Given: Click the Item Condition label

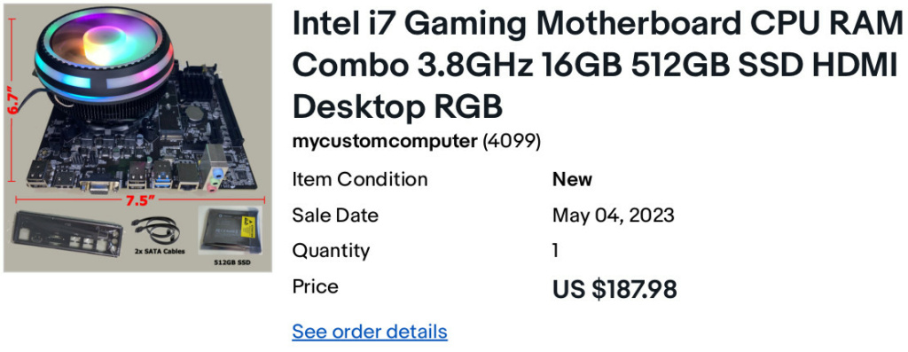Looking at the screenshot, I should [x=360, y=179].
